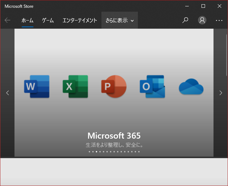Viewport: 228px width, 186px height.
Task: Go to next carousel slide arrow
Action: 221,93
